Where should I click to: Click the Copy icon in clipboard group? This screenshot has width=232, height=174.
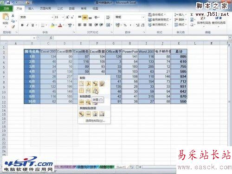click(x=13, y=21)
